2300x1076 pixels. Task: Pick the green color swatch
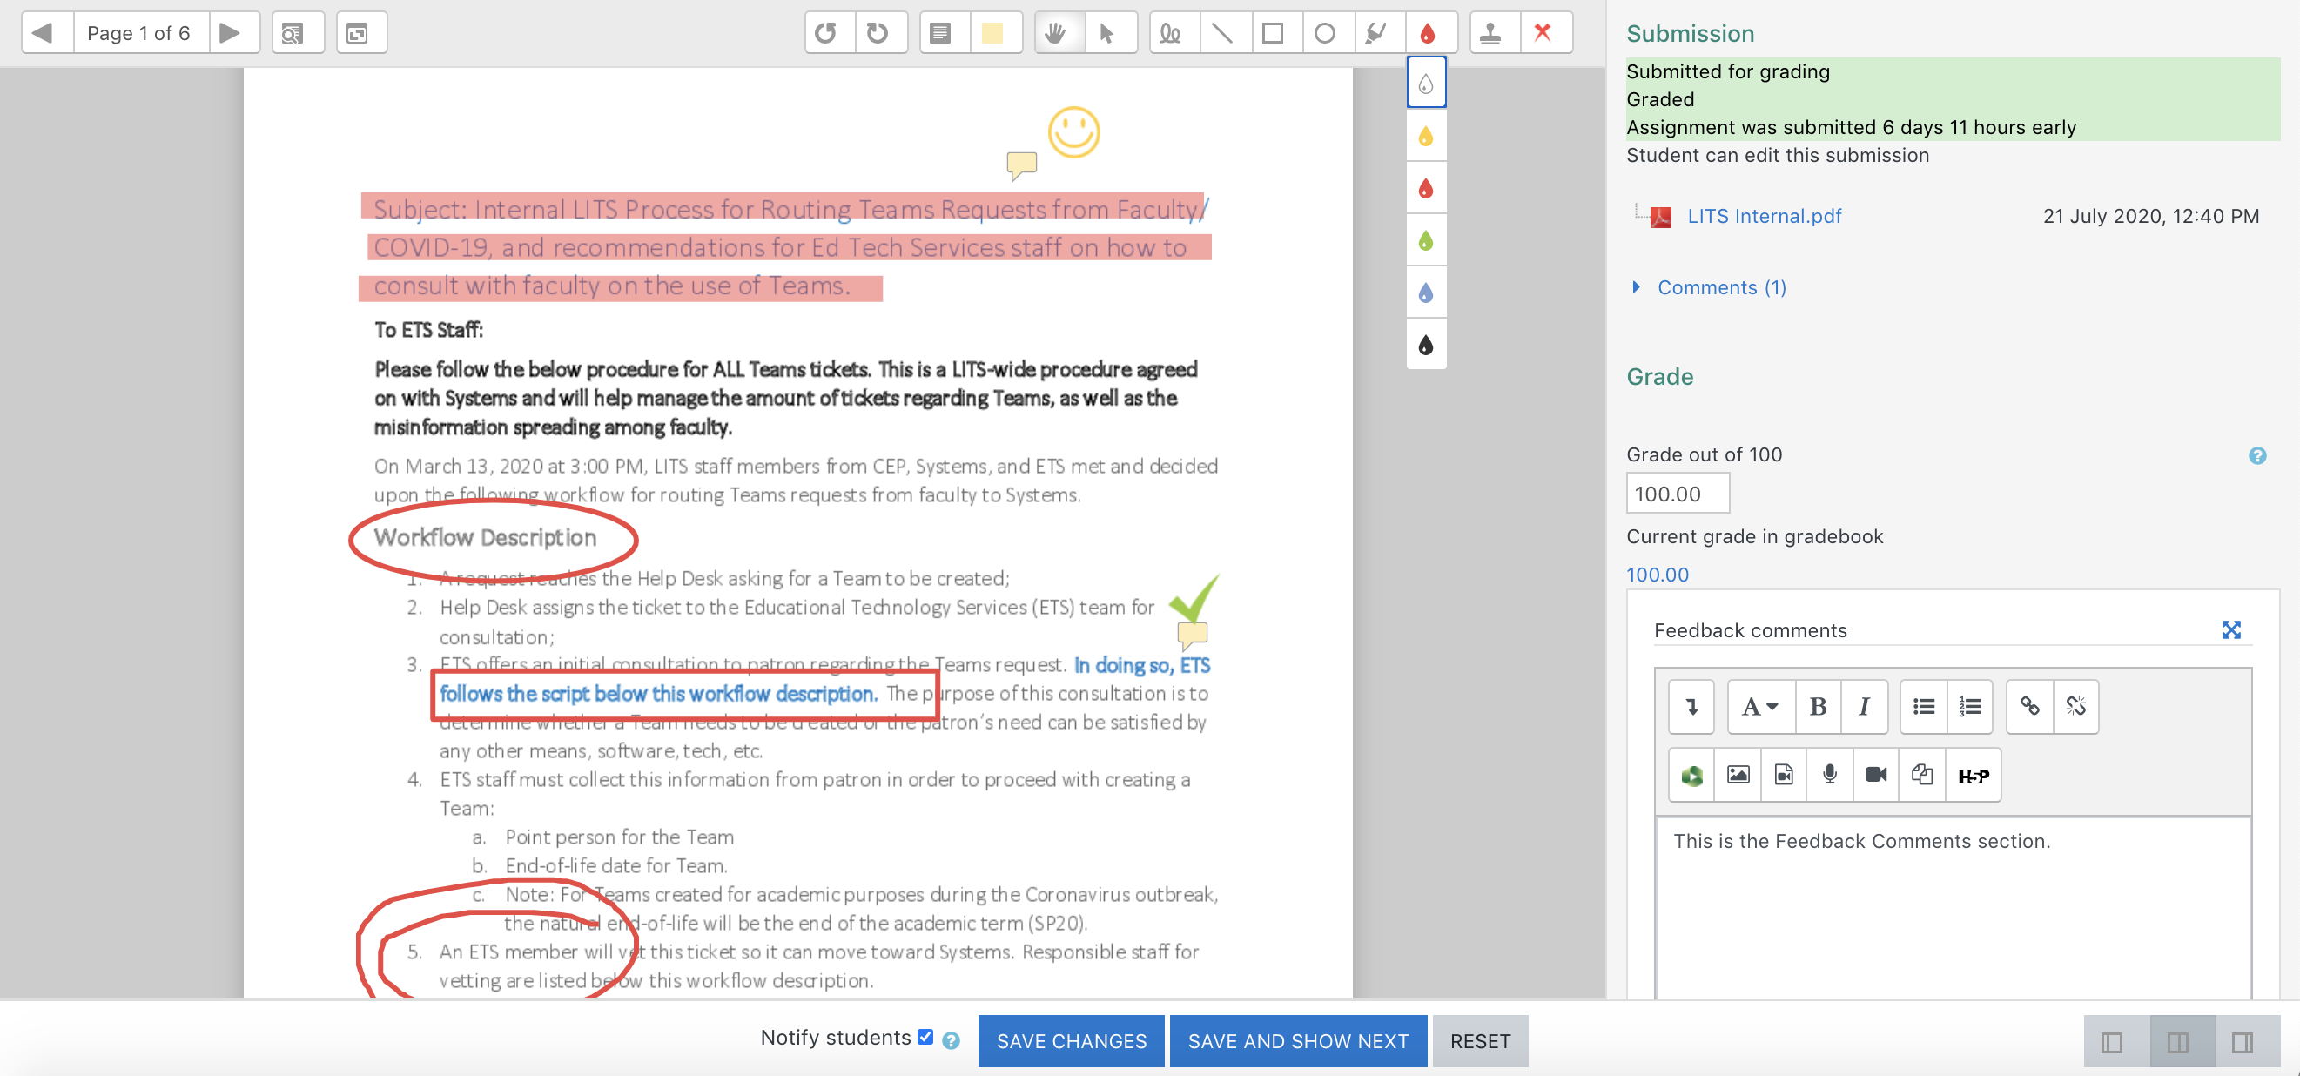coord(1426,241)
